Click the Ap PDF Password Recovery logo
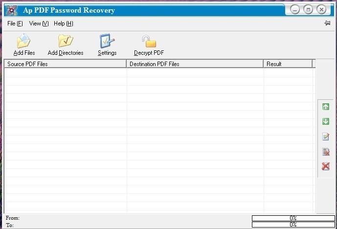Viewport: 337px width, 229px height. (x=12, y=10)
